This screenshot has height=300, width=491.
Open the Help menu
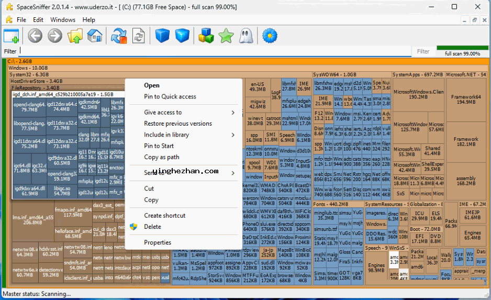(88, 19)
